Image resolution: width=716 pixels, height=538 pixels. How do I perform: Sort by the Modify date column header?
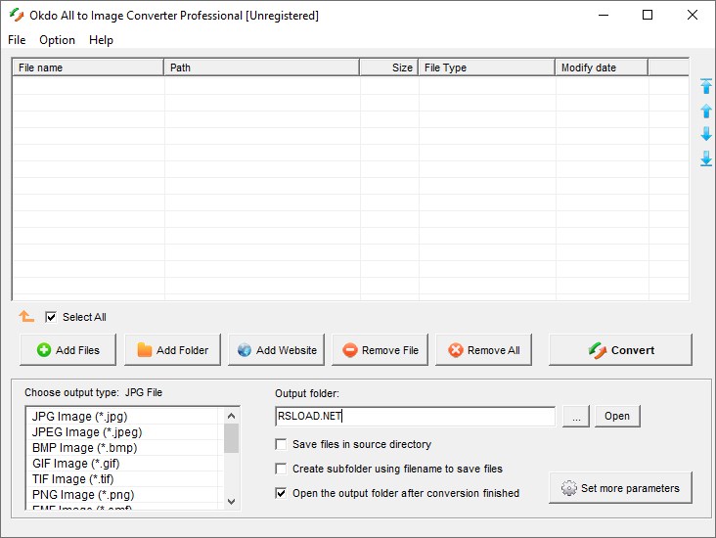coord(602,67)
